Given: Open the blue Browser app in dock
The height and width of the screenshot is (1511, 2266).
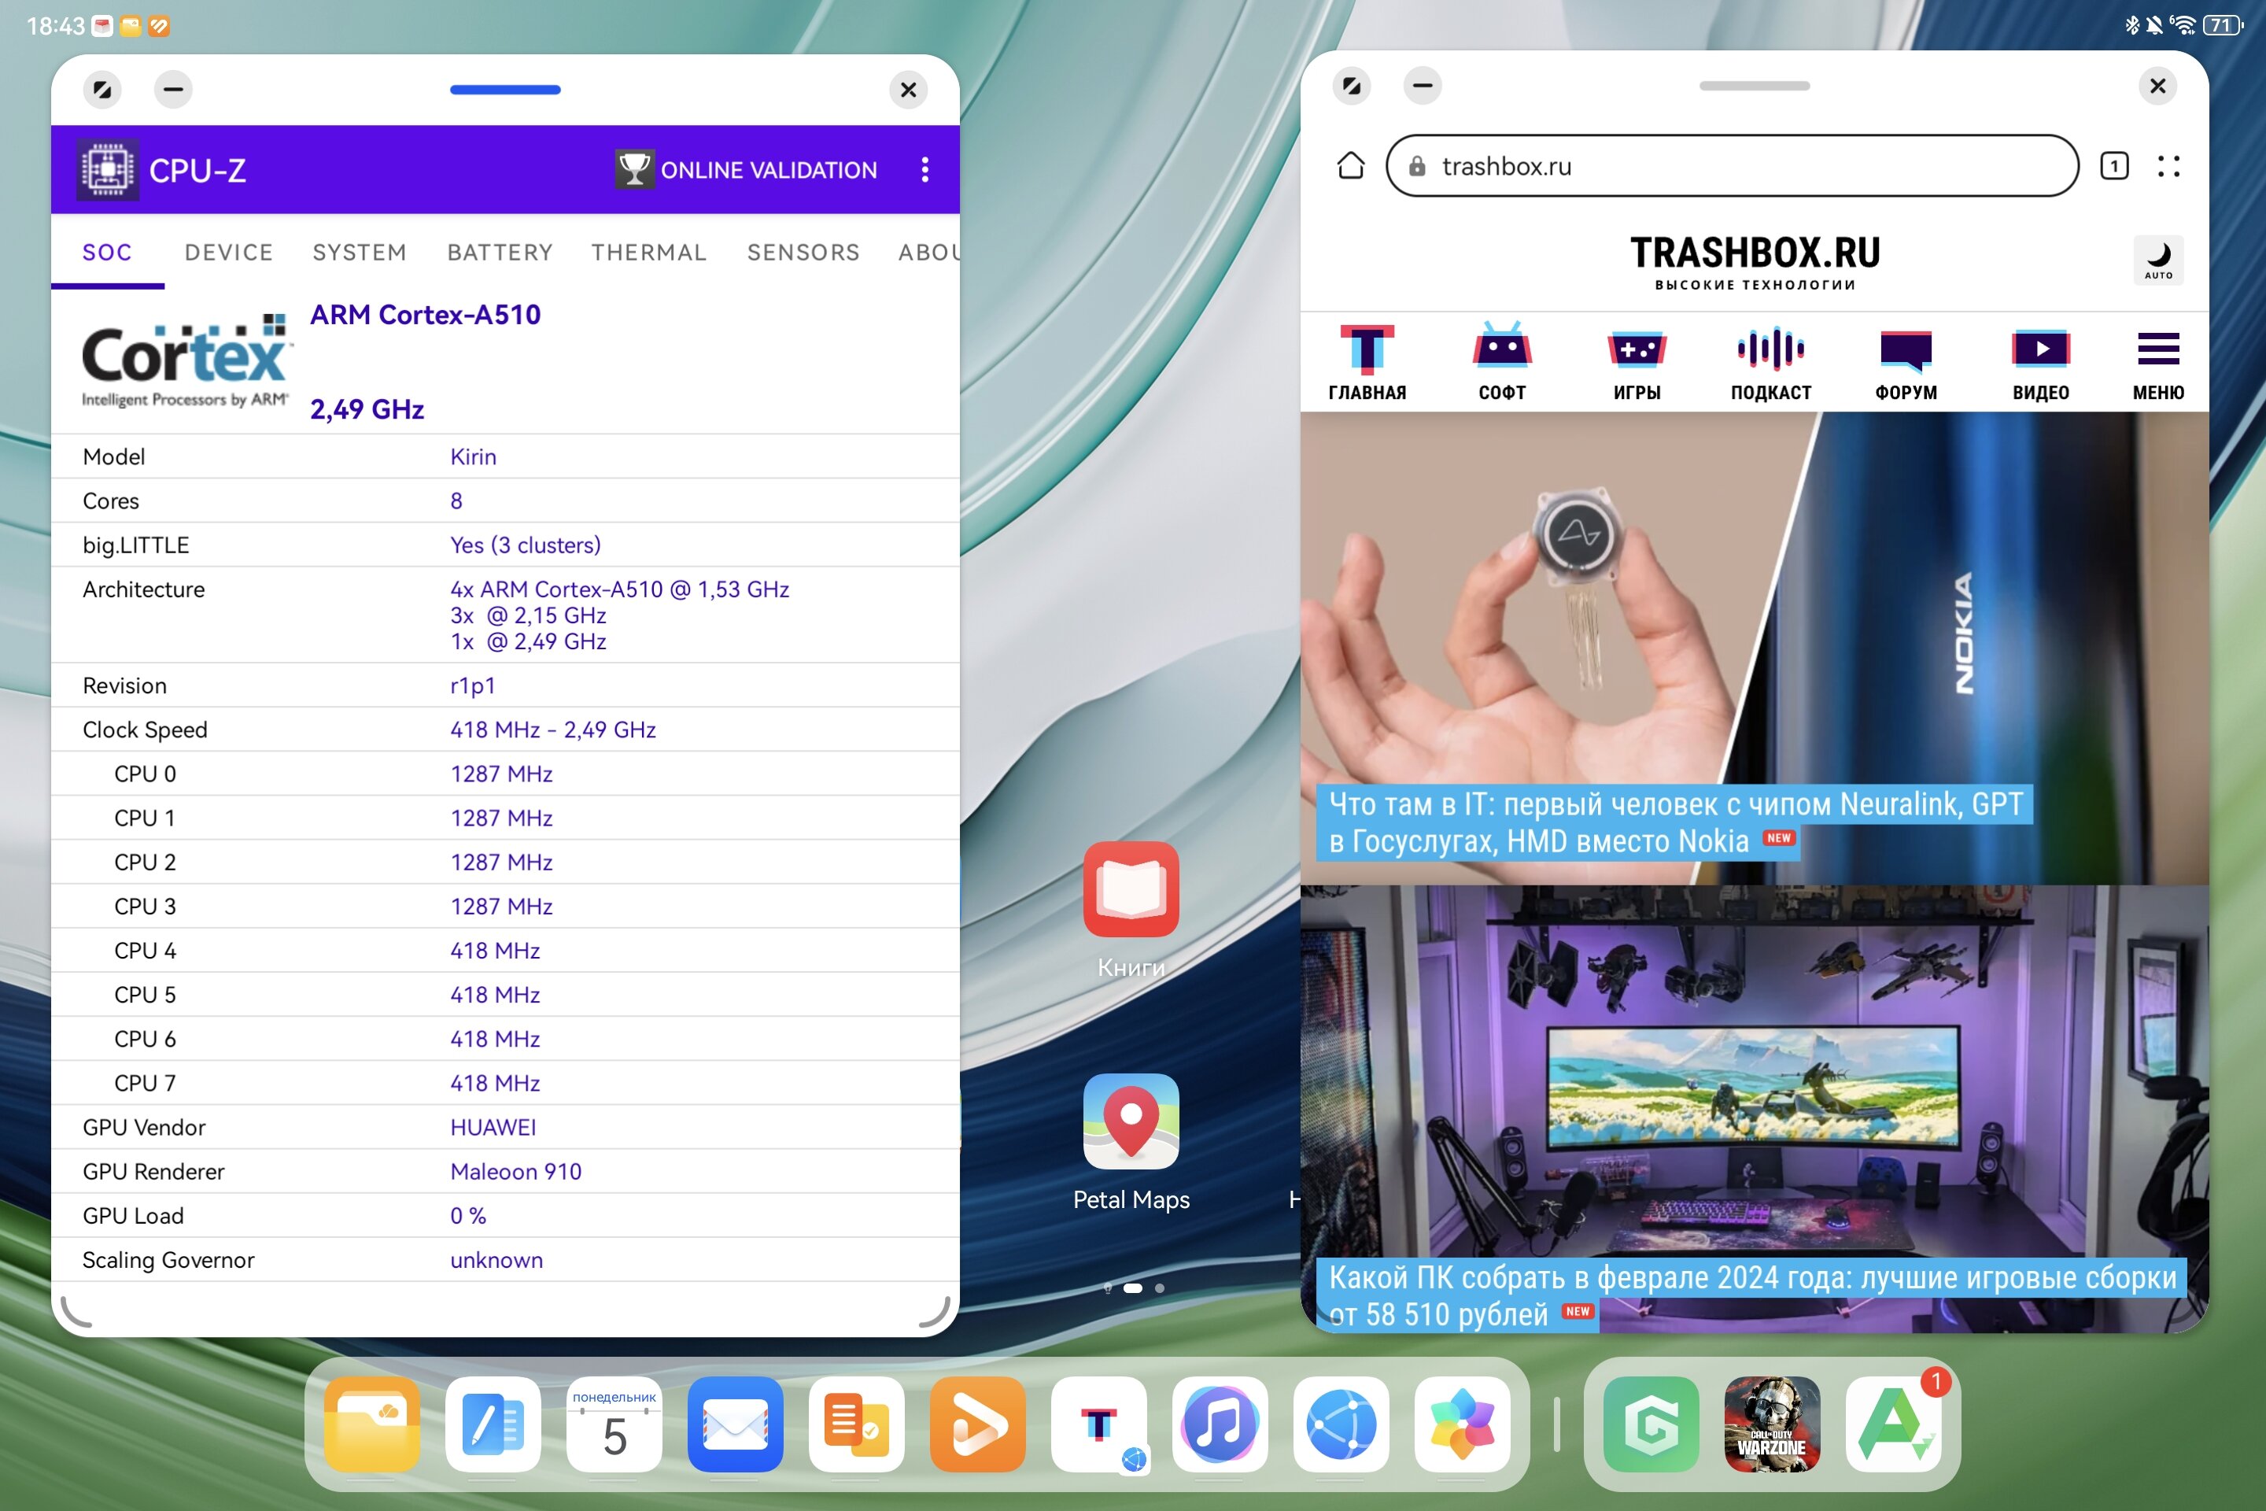Looking at the screenshot, I should (x=1341, y=1424).
